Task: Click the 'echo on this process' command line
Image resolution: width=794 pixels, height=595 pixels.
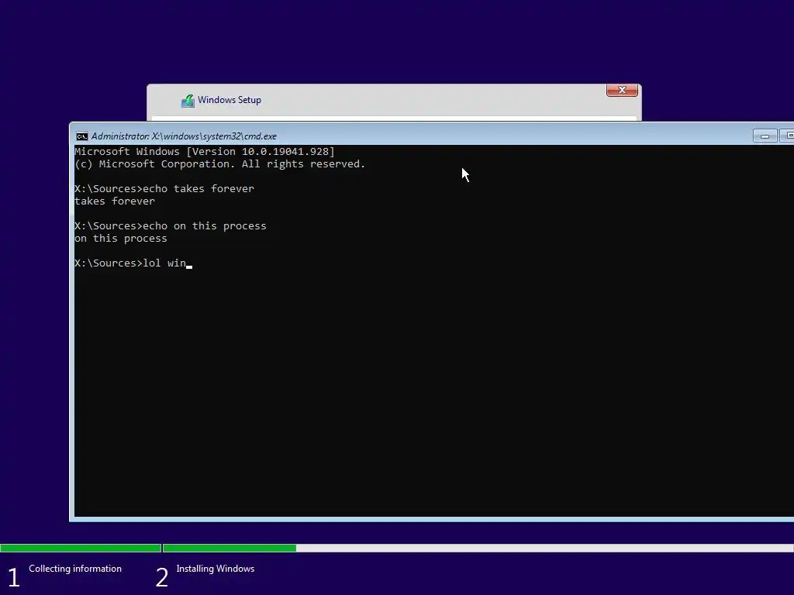Action: 170,226
